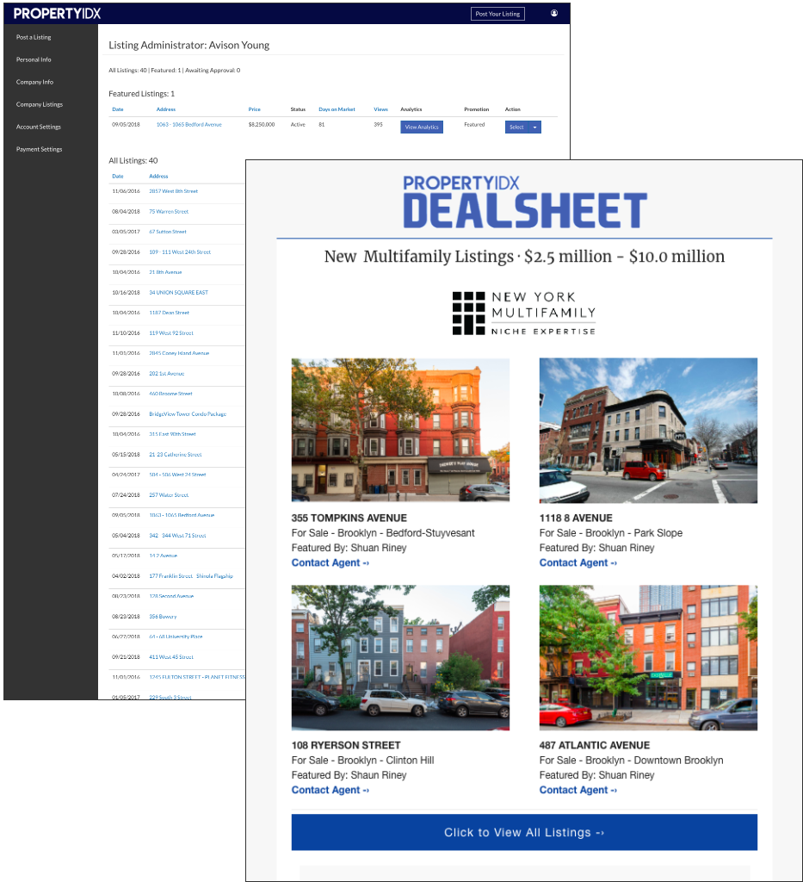This screenshot has width=803, height=882.
Task: Open featured listing 1063 - 1065 Bedford Avenue
Action: (188, 124)
